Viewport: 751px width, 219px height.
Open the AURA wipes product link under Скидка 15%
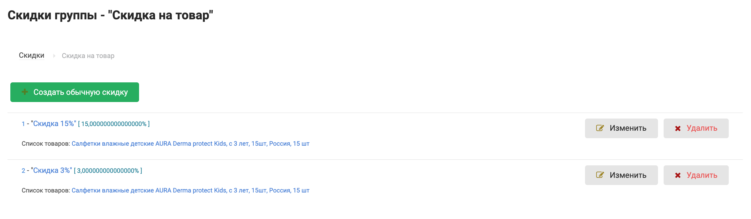pos(190,144)
